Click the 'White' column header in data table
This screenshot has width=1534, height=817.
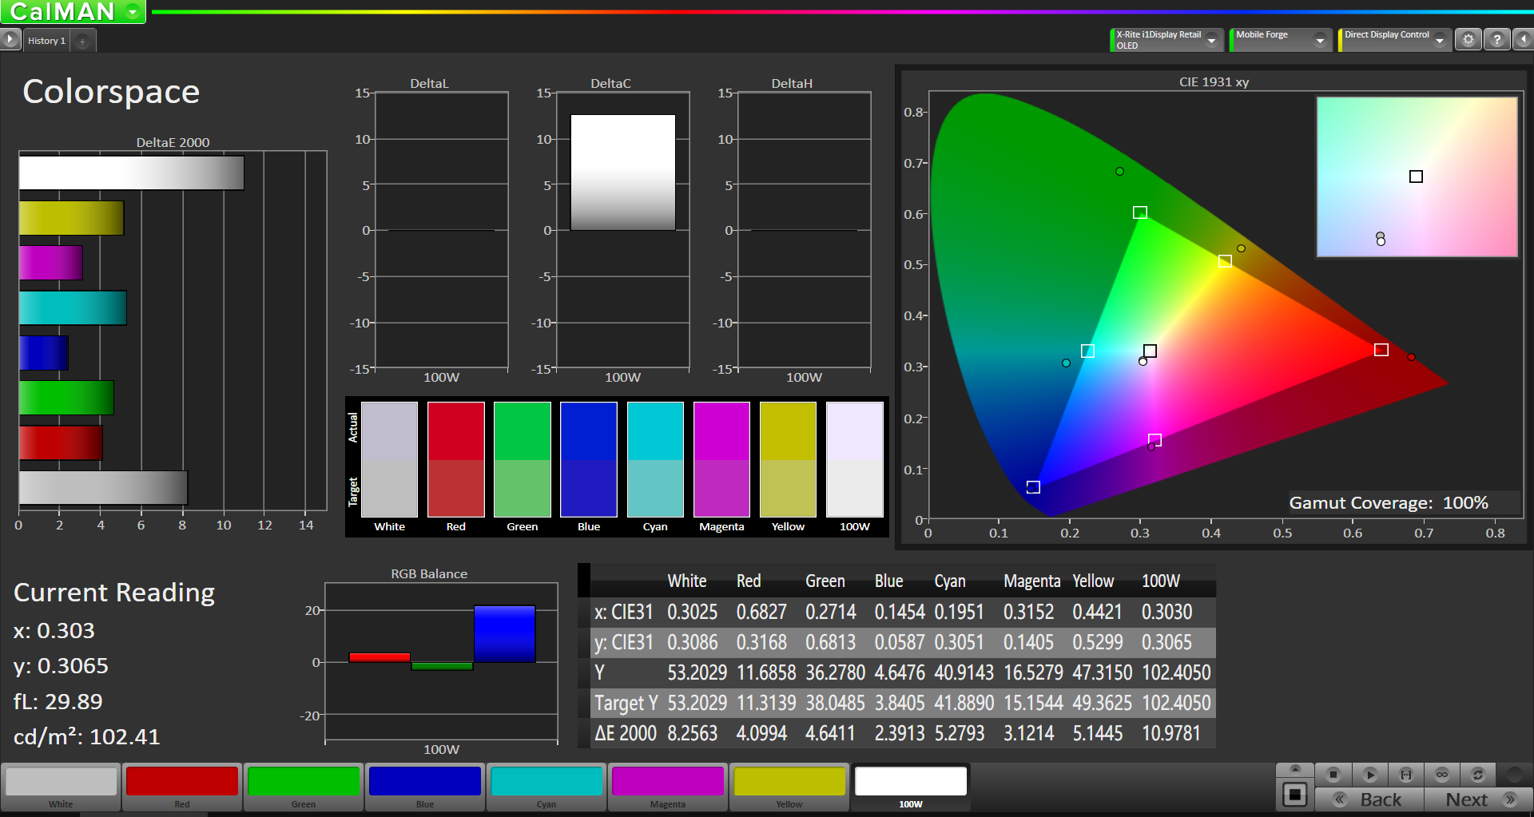687,581
